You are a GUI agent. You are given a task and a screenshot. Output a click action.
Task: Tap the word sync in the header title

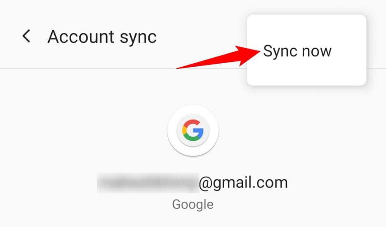coord(138,38)
